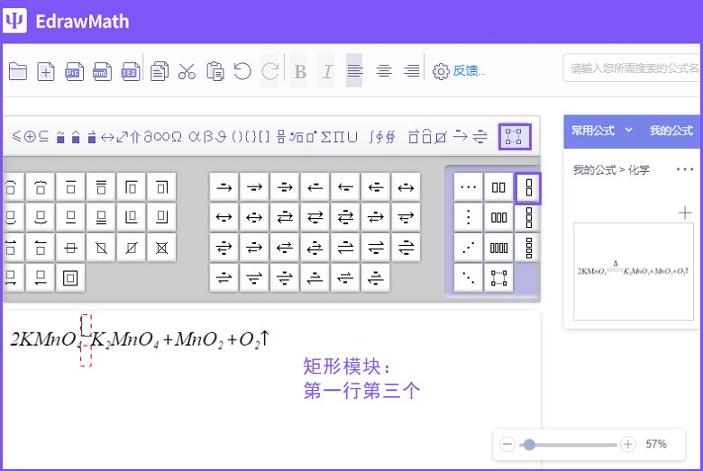Toggle Italic formatting
703x471 pixels.
326,71
